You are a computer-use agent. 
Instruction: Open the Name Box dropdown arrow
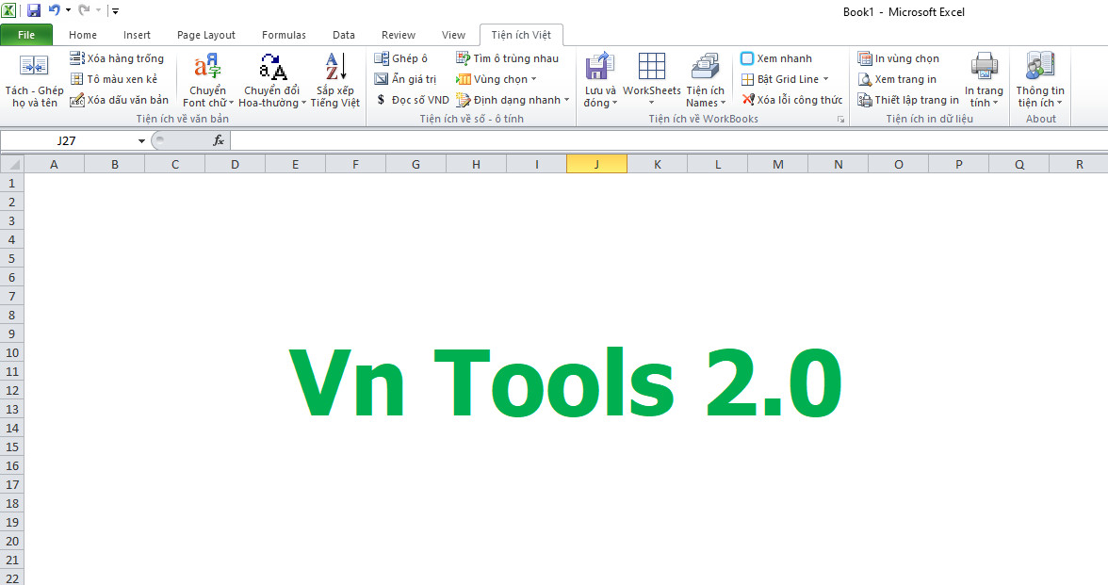(142, 140)
